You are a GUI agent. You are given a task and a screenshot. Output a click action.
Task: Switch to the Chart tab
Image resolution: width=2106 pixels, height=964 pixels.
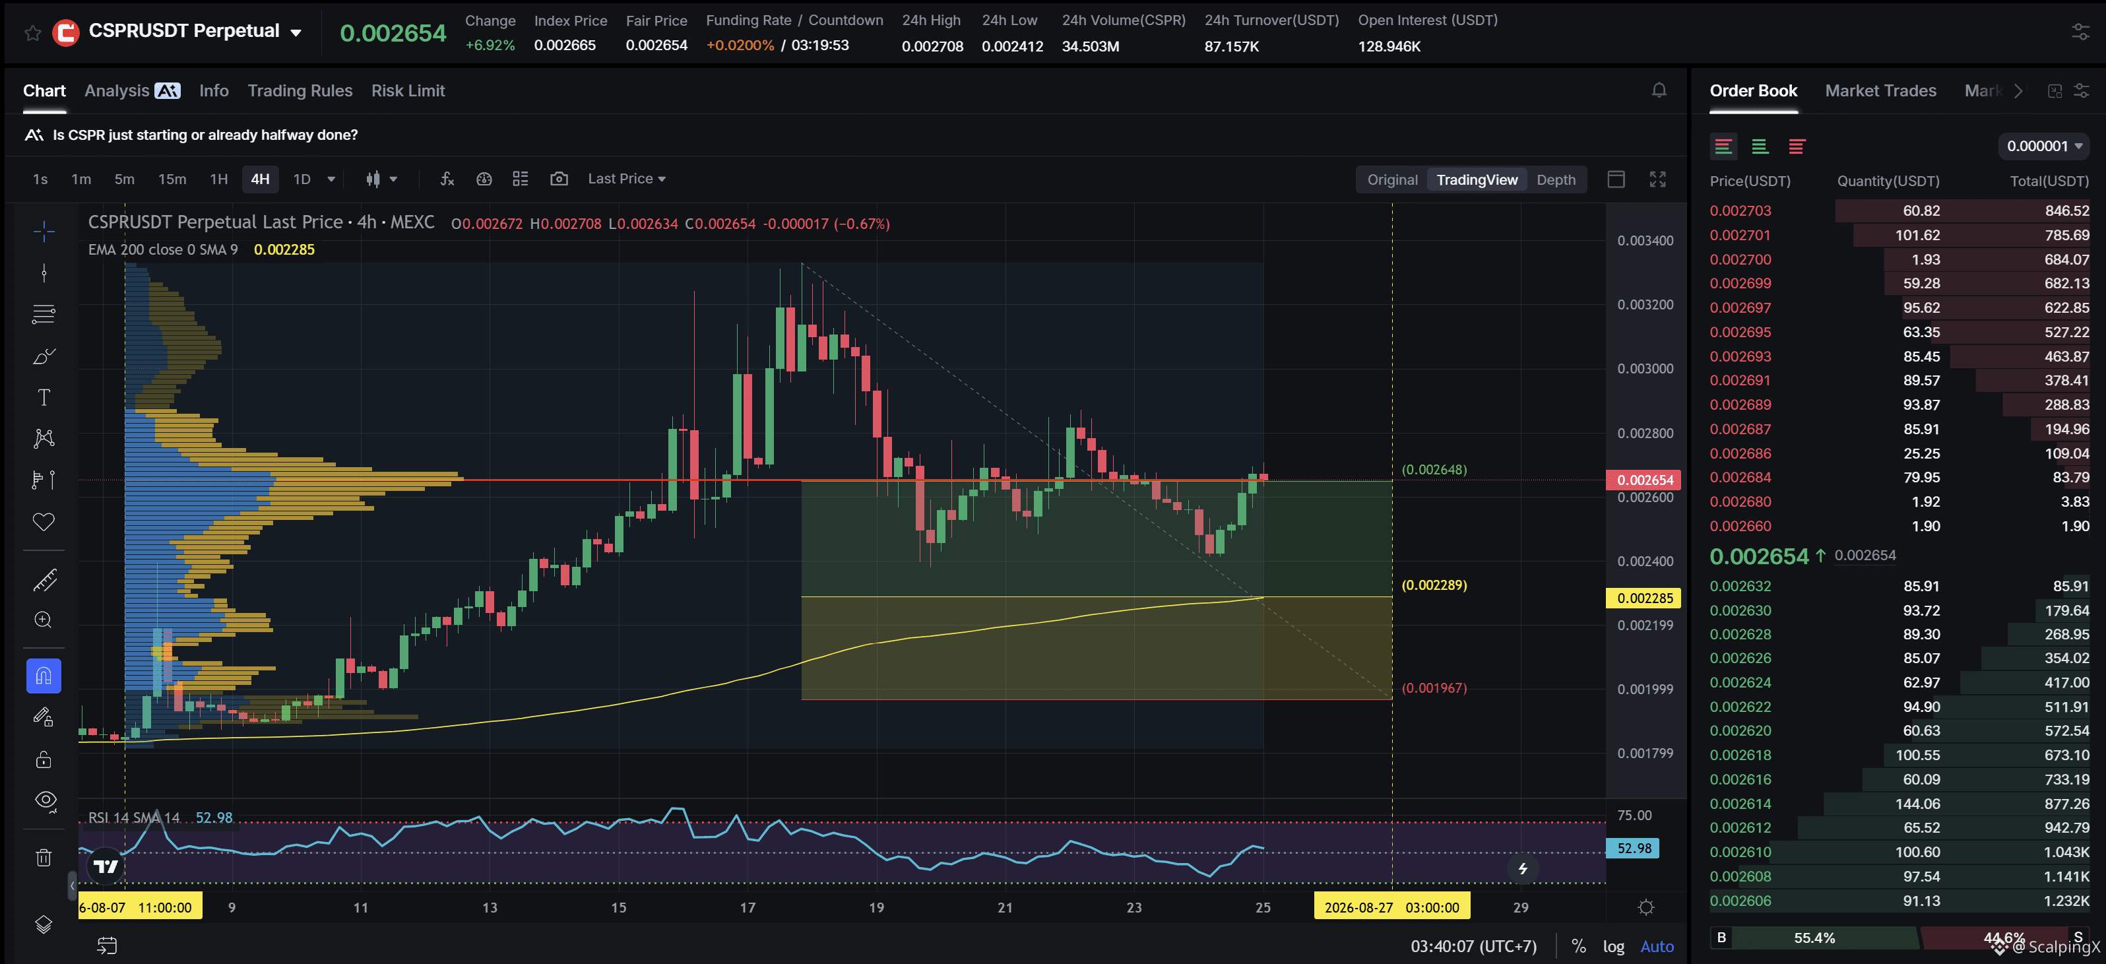(44, 91)
